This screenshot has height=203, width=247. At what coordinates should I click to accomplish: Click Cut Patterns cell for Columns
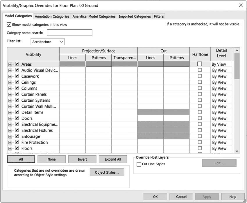(176, 88)
